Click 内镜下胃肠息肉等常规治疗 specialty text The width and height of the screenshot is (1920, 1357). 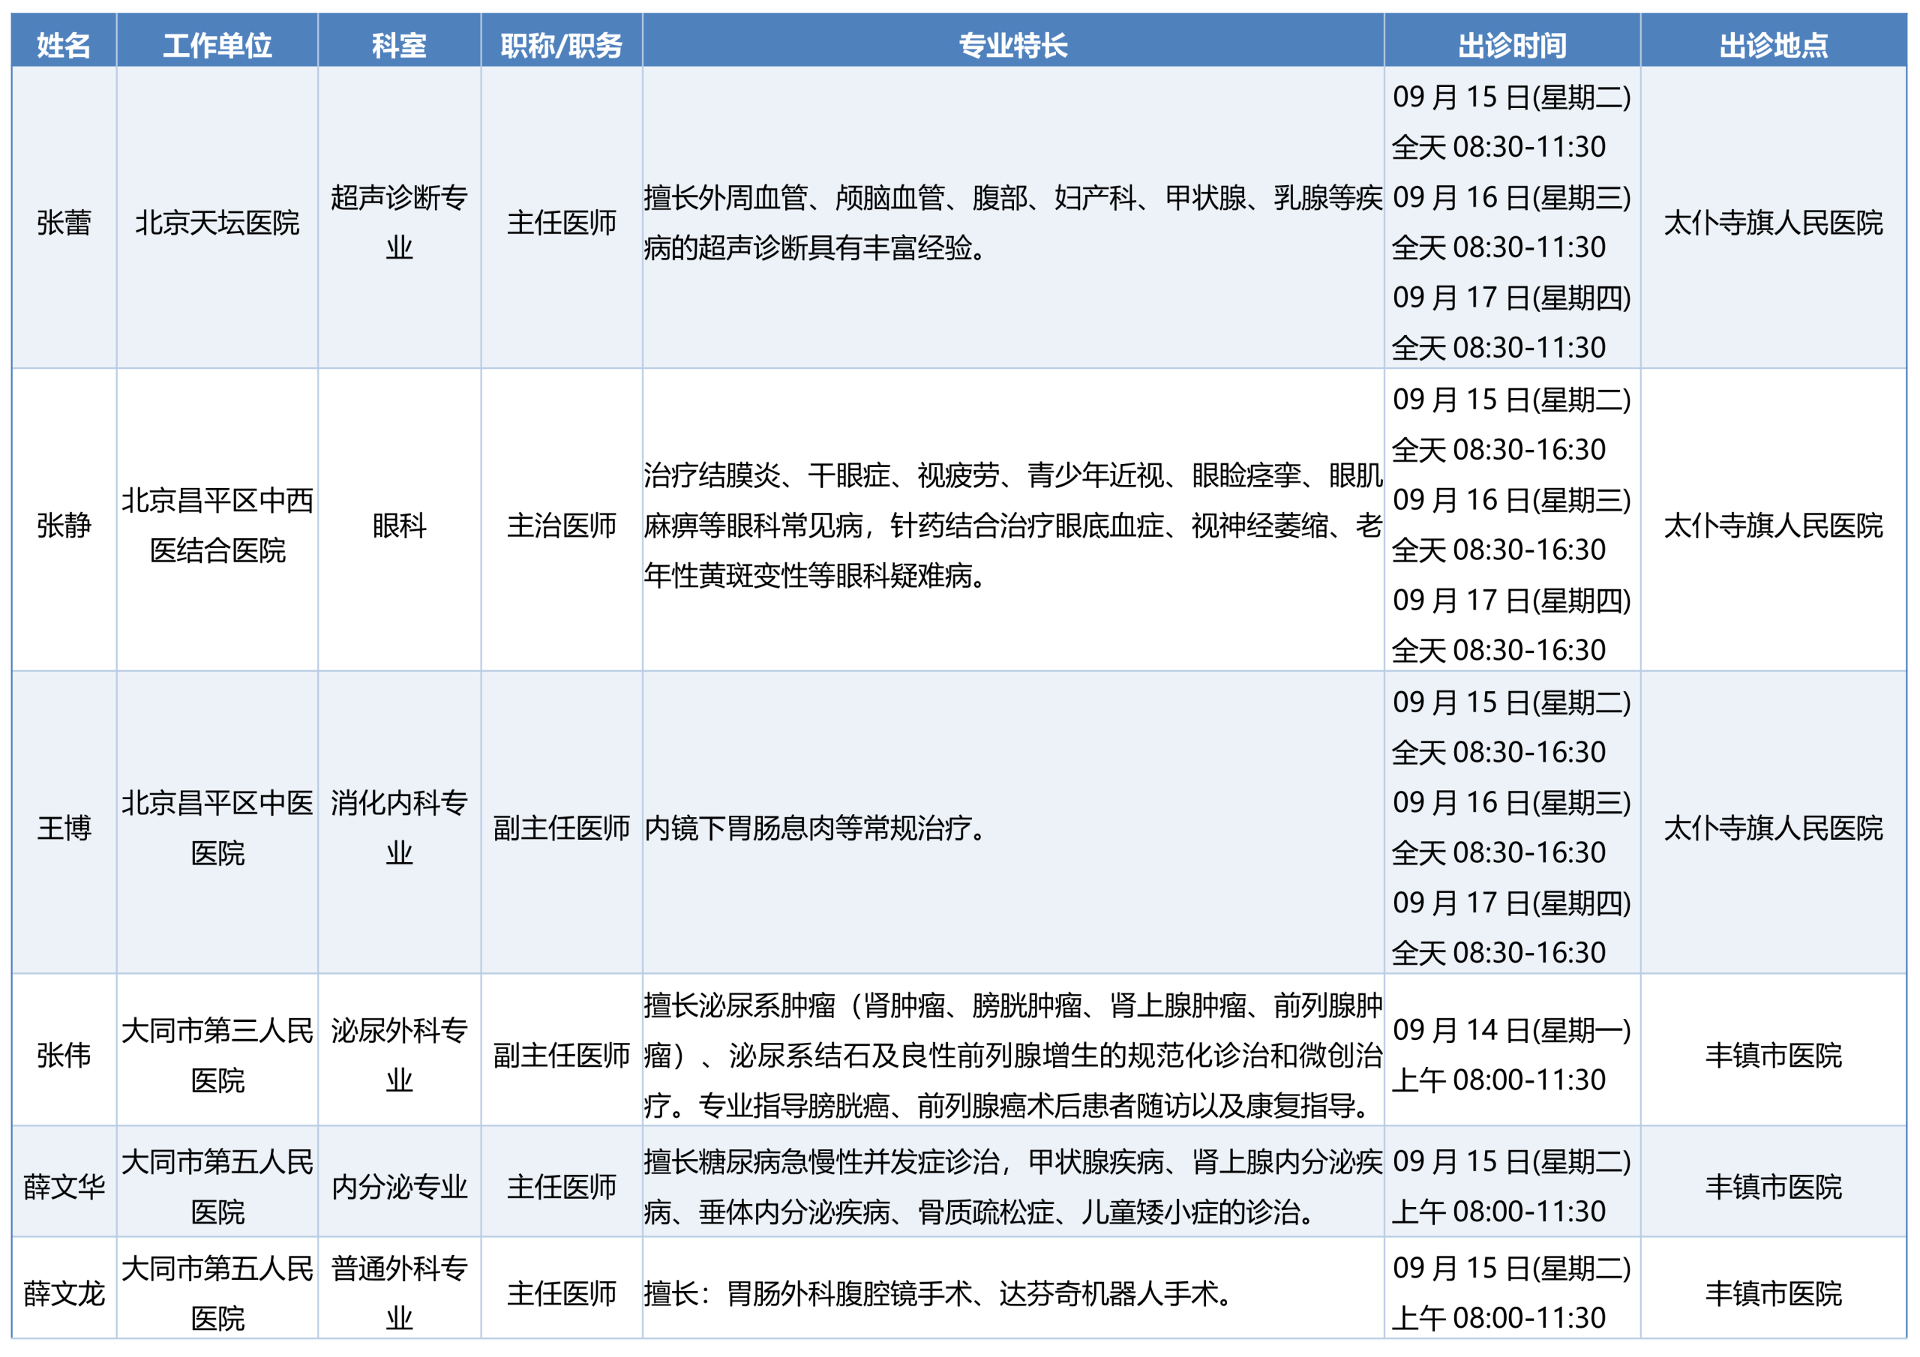coord(806,828)
